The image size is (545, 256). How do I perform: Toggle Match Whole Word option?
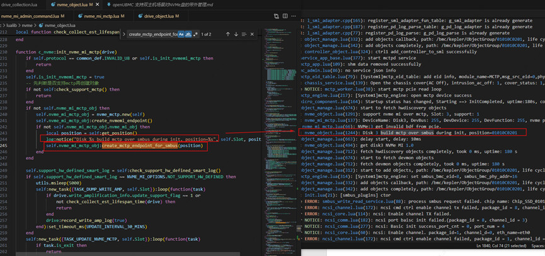(x=188, y=35)
